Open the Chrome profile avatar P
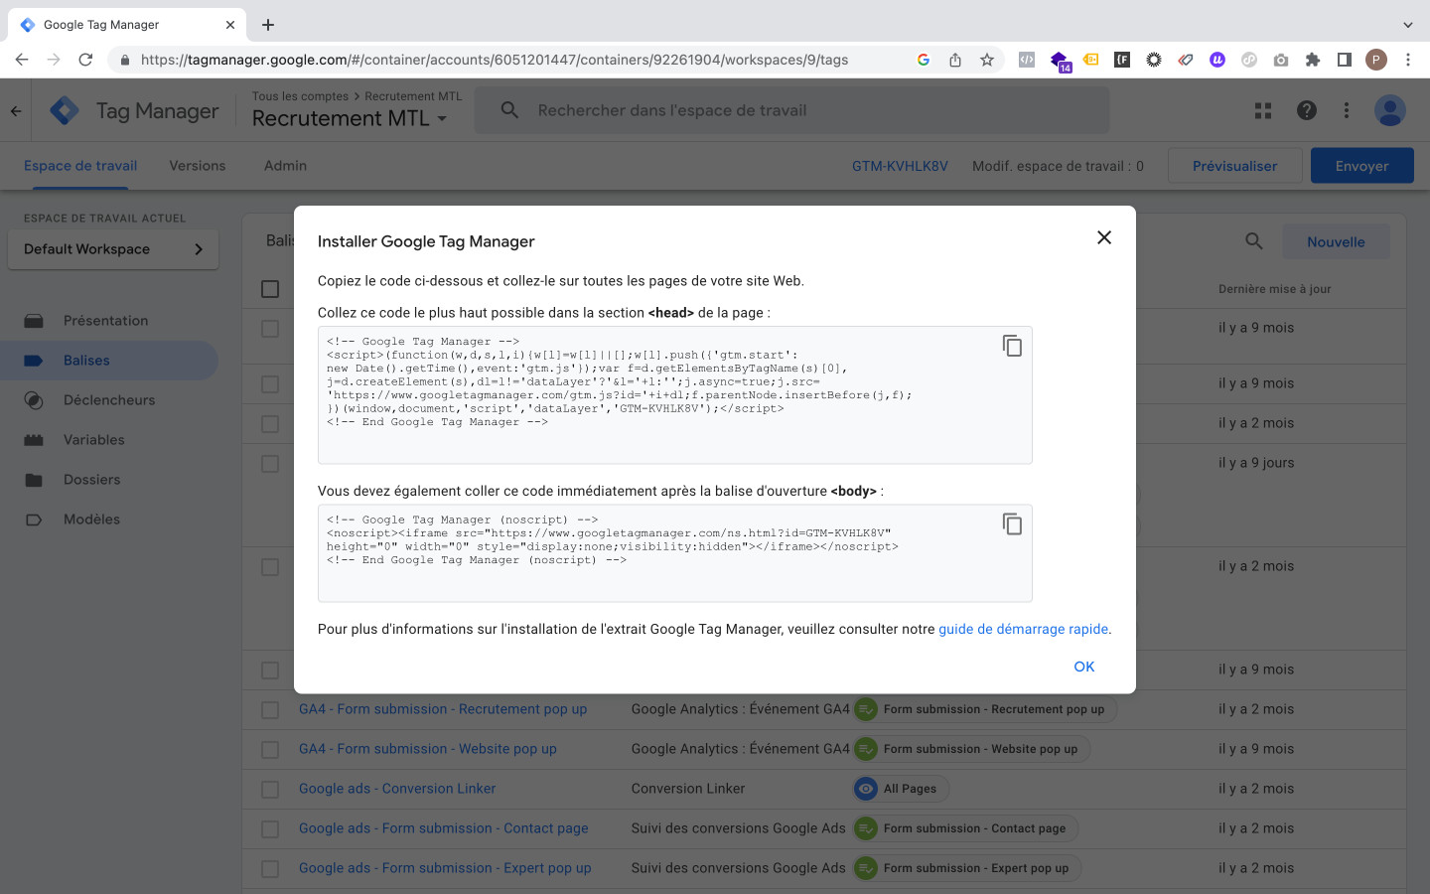Viewport: 1430px width, 894px height. click(x=1376, y=60)
